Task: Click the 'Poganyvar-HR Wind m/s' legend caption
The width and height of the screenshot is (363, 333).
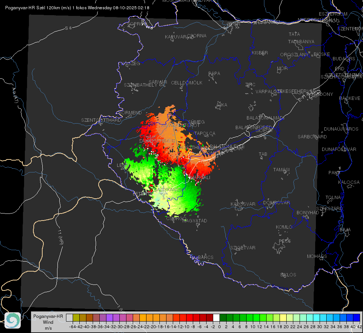Action: [x=48, y=322]
